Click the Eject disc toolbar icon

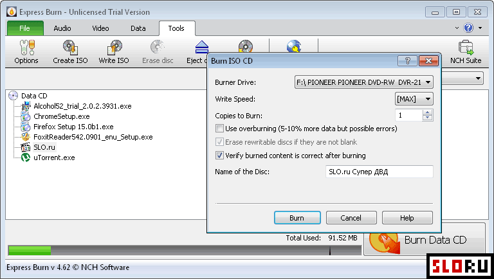[x=201, y=47]
